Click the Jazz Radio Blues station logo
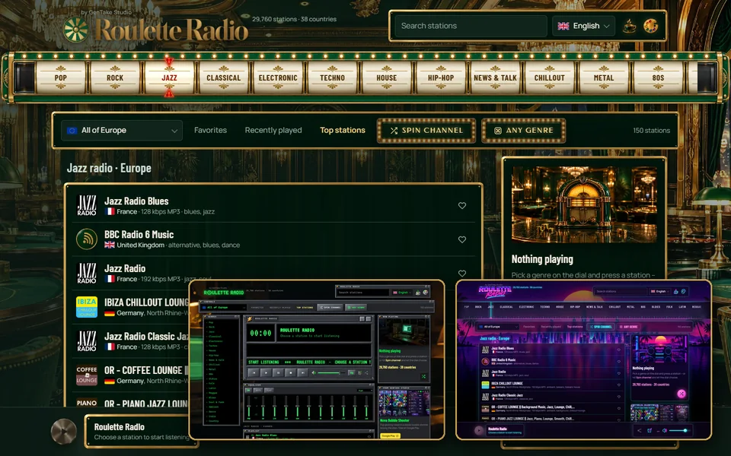731x456 pixels. 87,205
